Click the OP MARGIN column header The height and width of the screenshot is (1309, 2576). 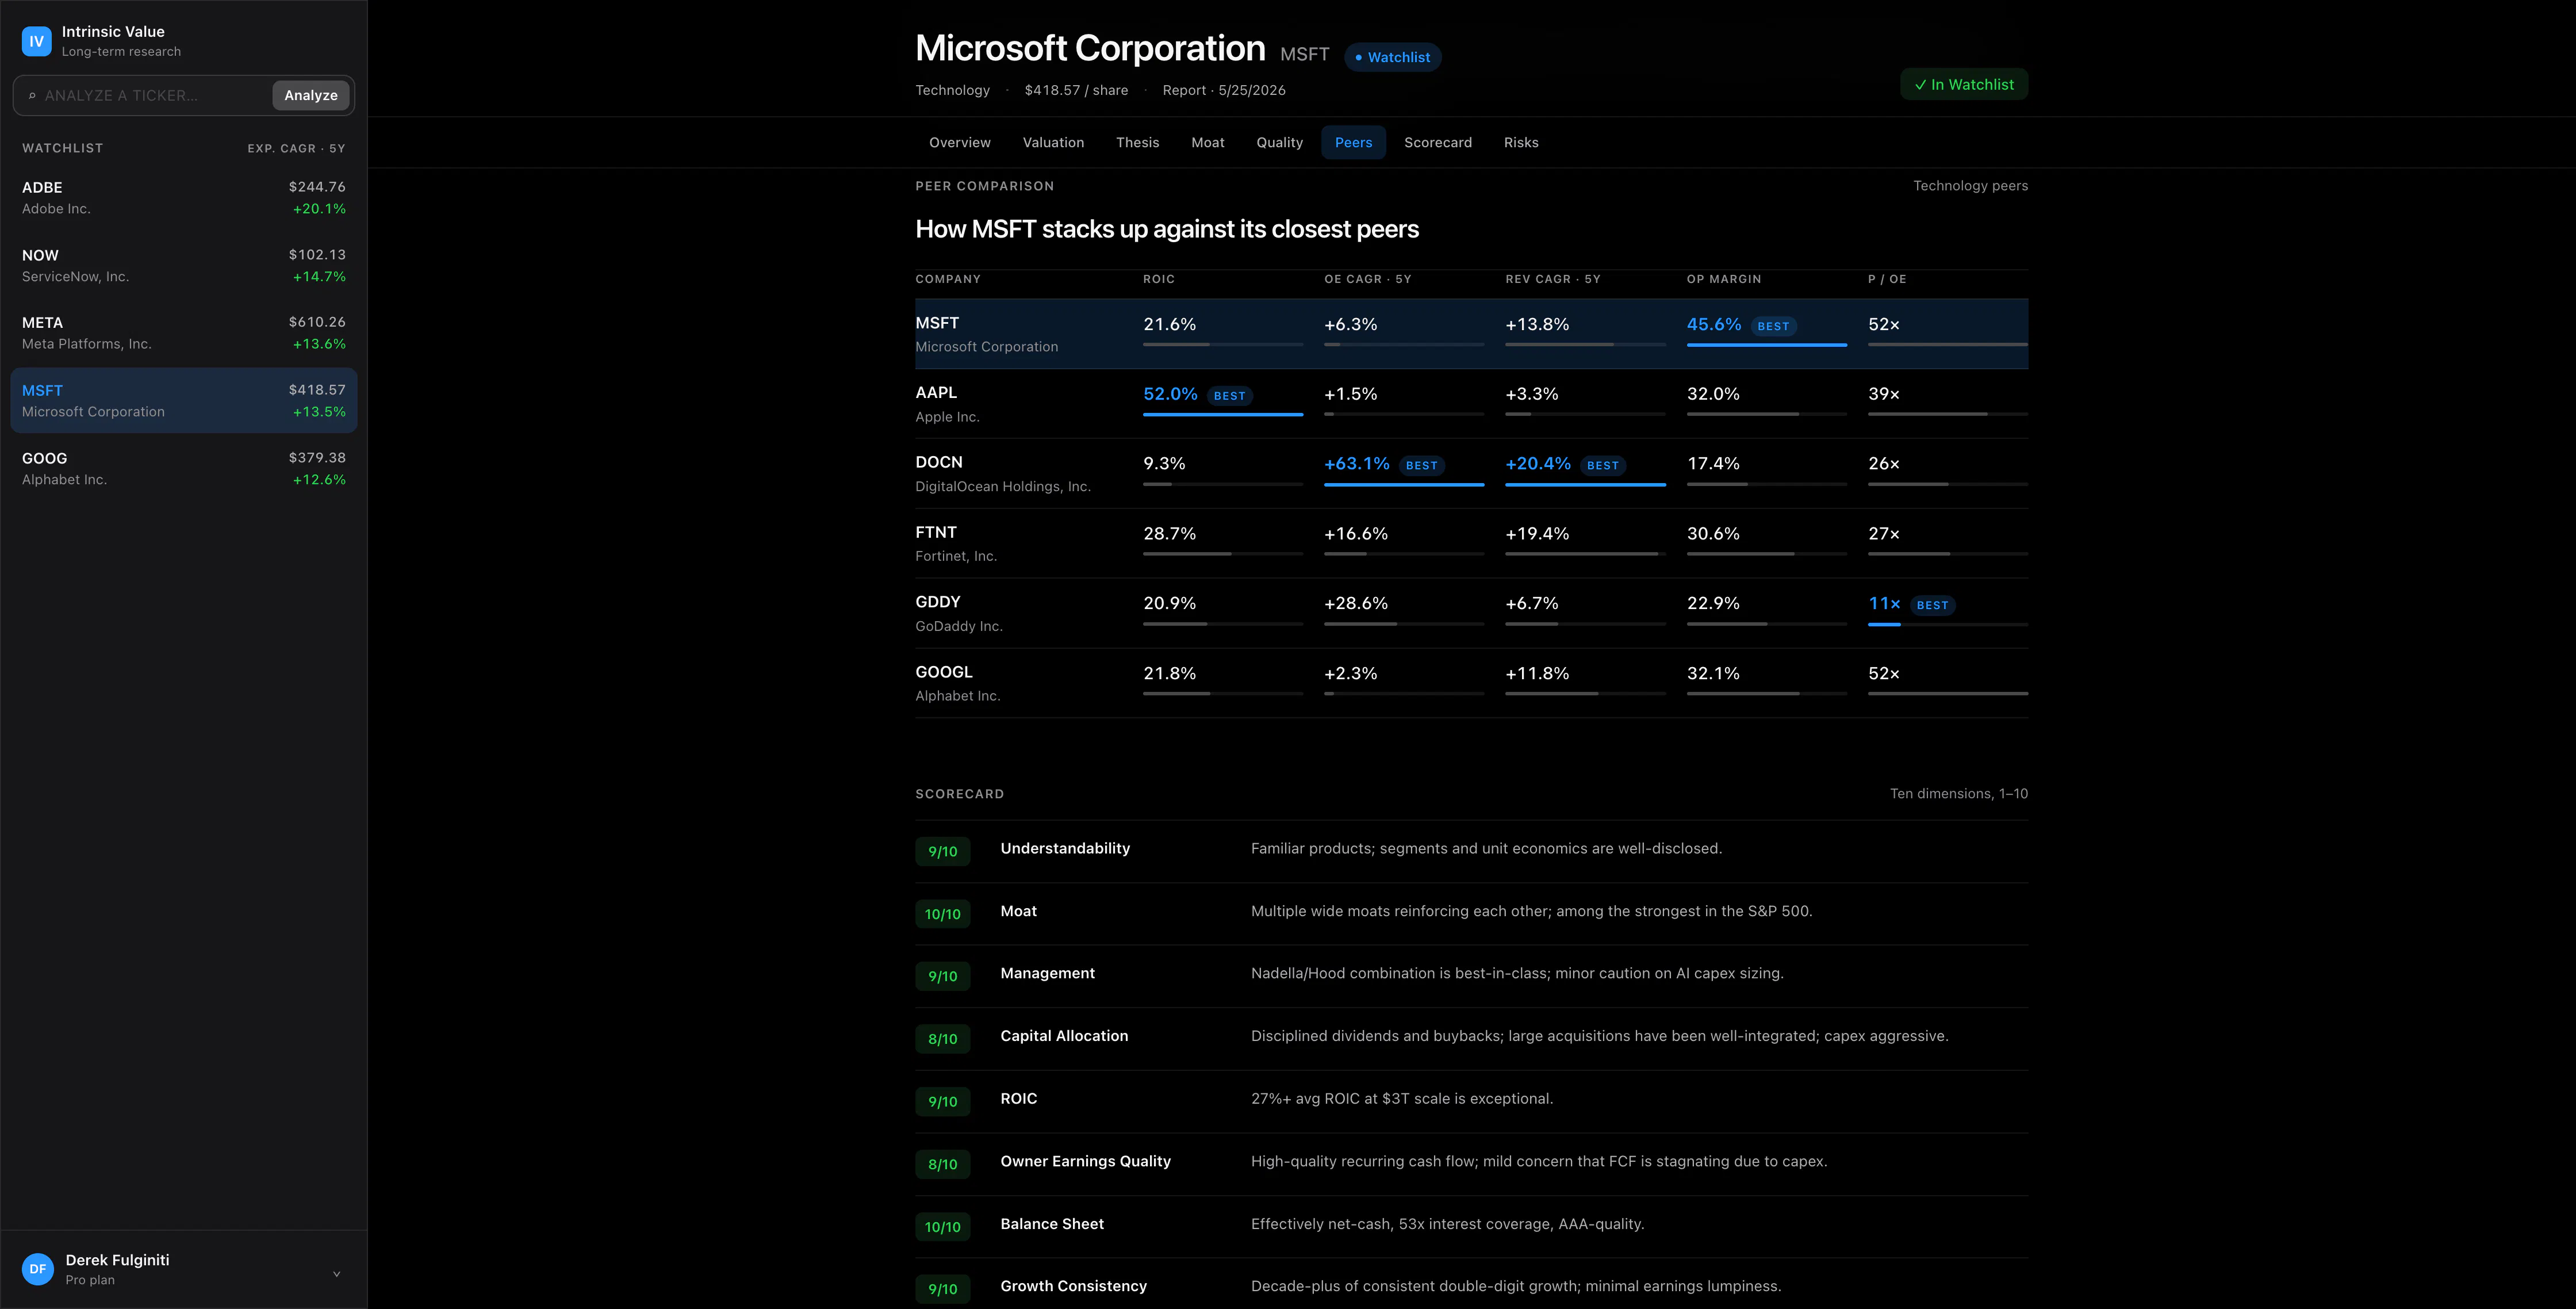click(x=1724, y=279)
